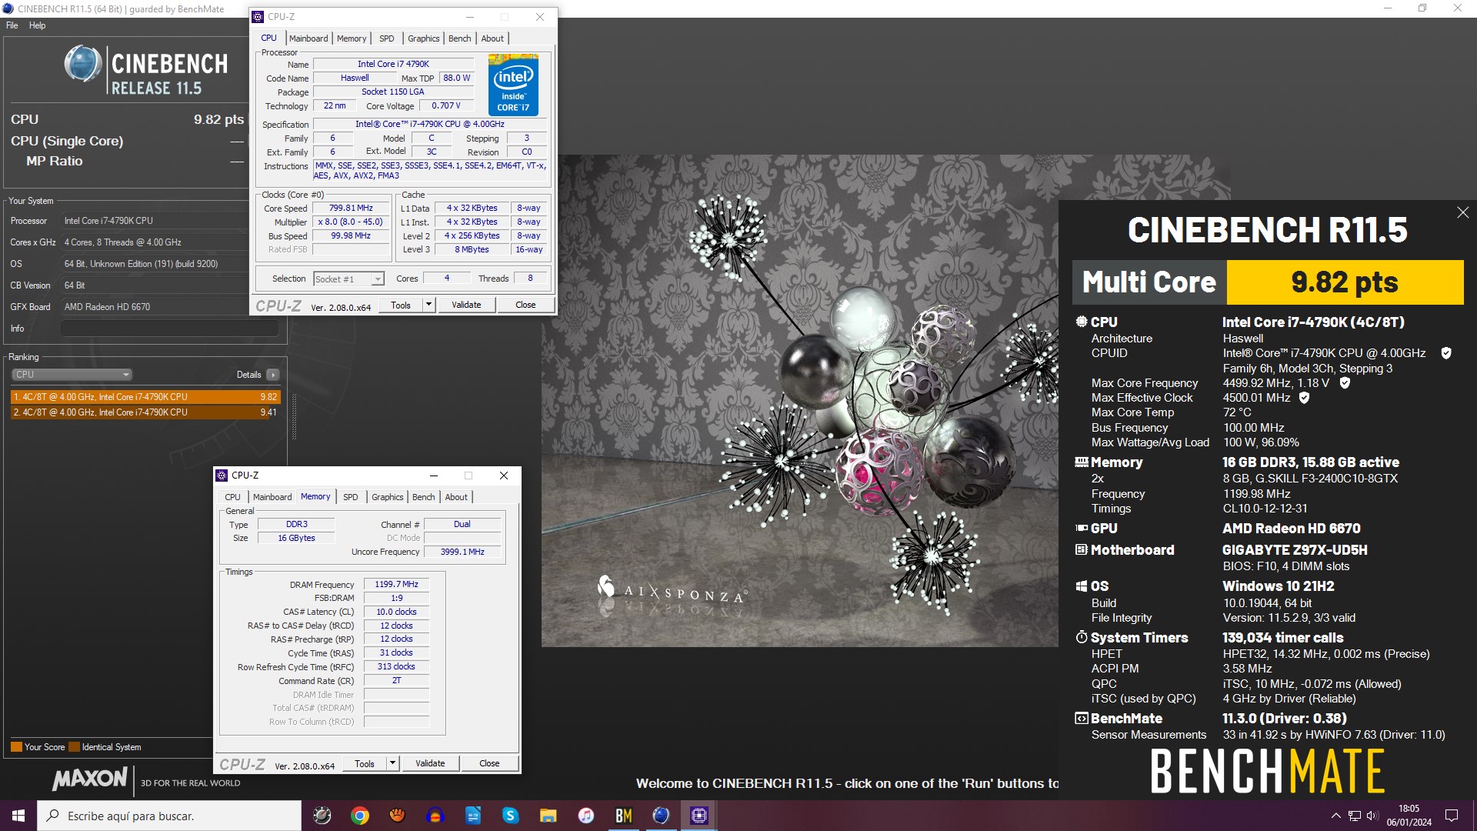
Task: Click the Windows taskbar search box
Action: point(169,816)
